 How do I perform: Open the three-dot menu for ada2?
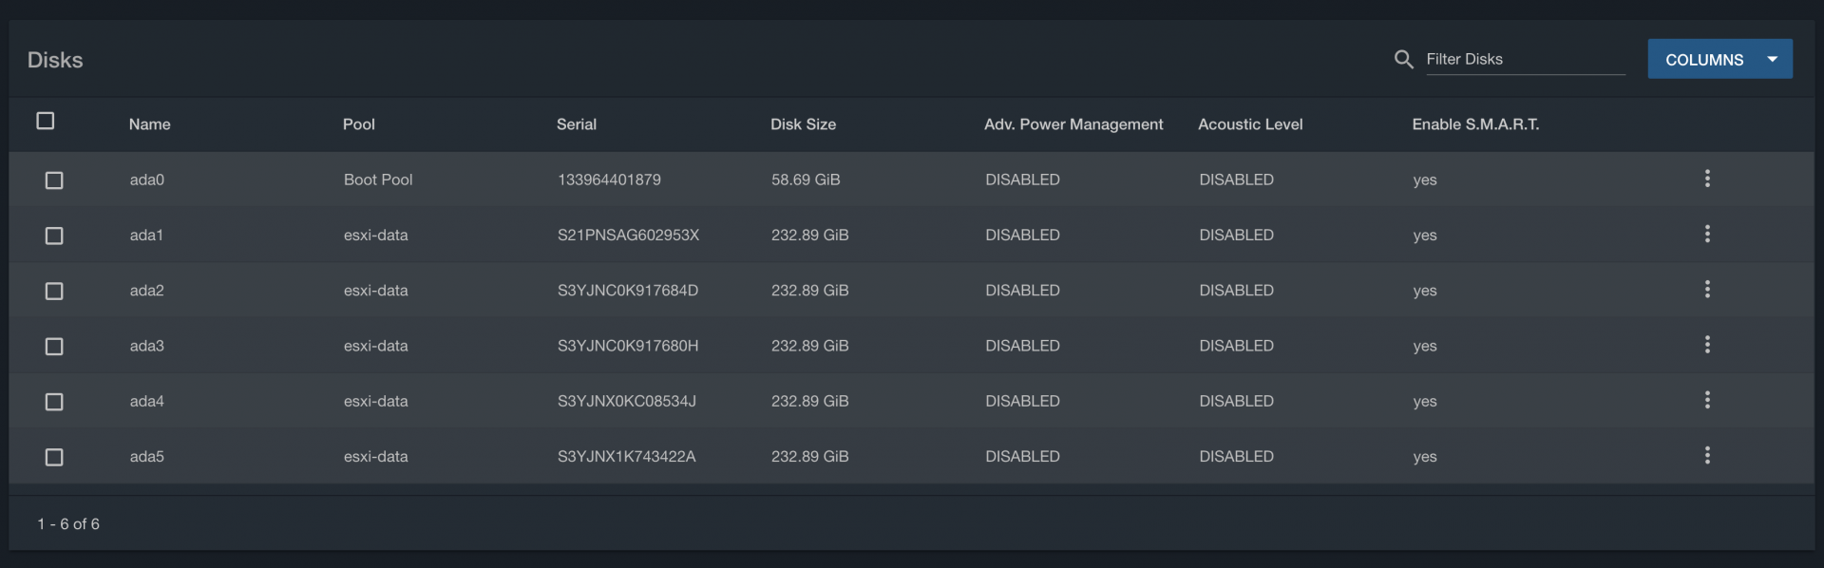1707,289
